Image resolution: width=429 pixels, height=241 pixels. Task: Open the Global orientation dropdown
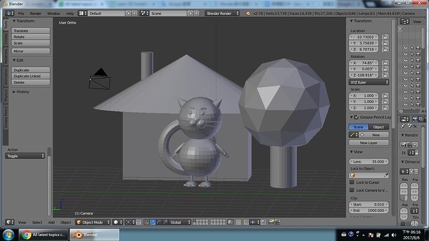[180, 222]
